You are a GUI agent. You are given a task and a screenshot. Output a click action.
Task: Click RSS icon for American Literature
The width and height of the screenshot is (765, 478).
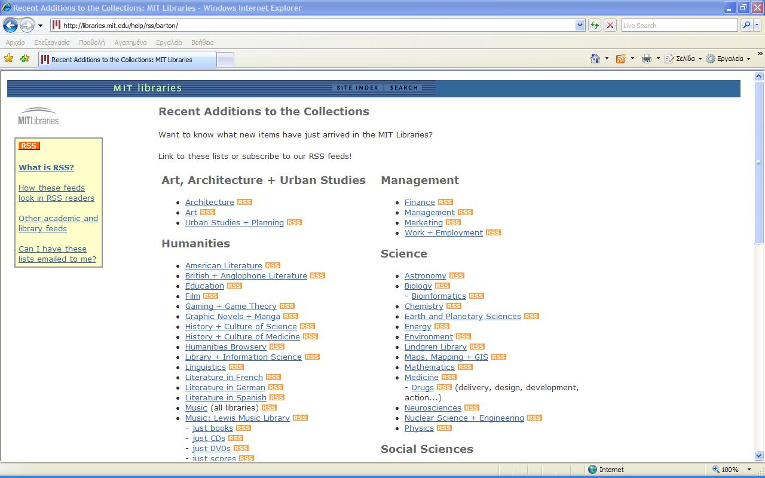(273, 266)
